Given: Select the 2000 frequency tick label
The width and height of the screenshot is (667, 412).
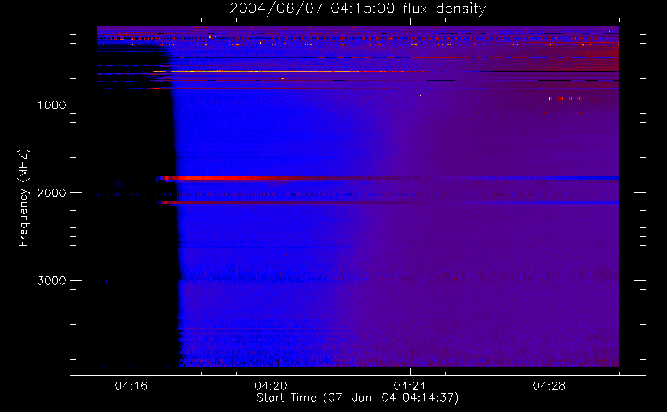Looking at the screenshot, I should point(52,193).
